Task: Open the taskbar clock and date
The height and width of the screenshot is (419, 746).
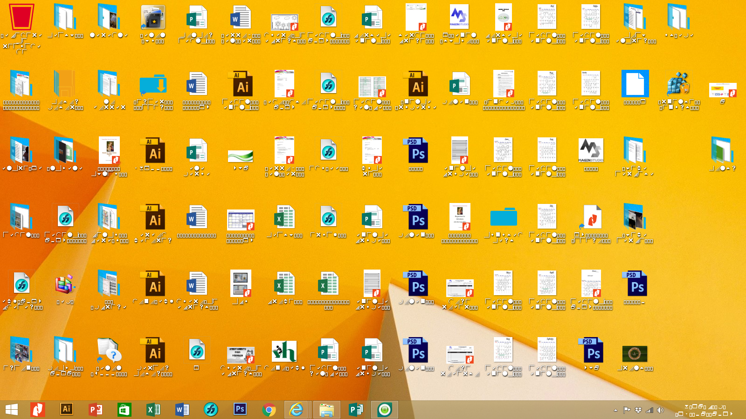Action: pyautogui.click(x=704, y=410)
